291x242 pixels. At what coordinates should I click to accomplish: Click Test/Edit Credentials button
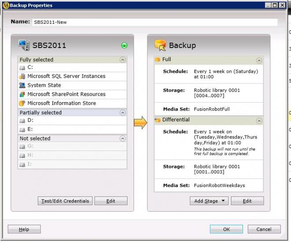[x=65, y=201]
